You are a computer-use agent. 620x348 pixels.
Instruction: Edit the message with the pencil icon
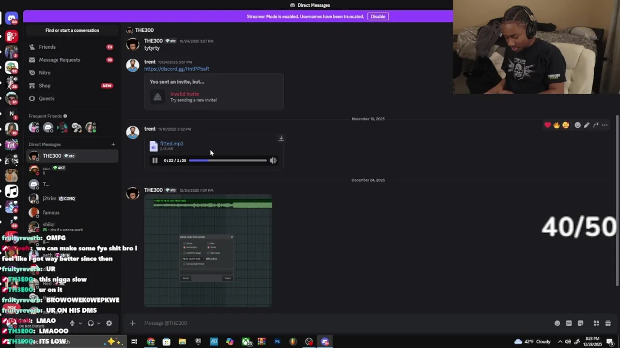(x=587, y=125)
